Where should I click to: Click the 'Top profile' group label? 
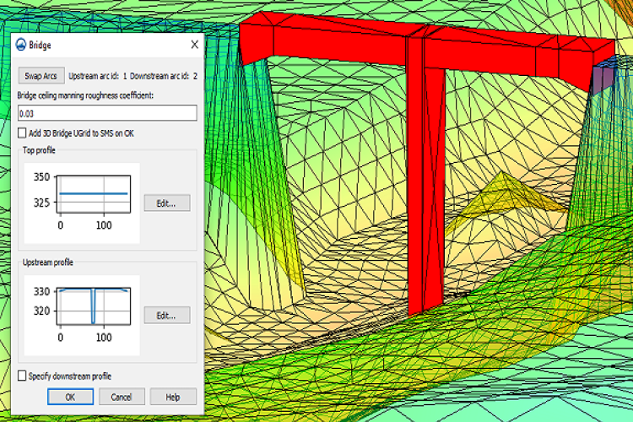click(x=39, y=150)
